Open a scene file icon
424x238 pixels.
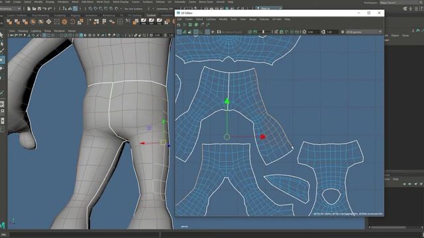pyautogui.click(x=34, y=9)
